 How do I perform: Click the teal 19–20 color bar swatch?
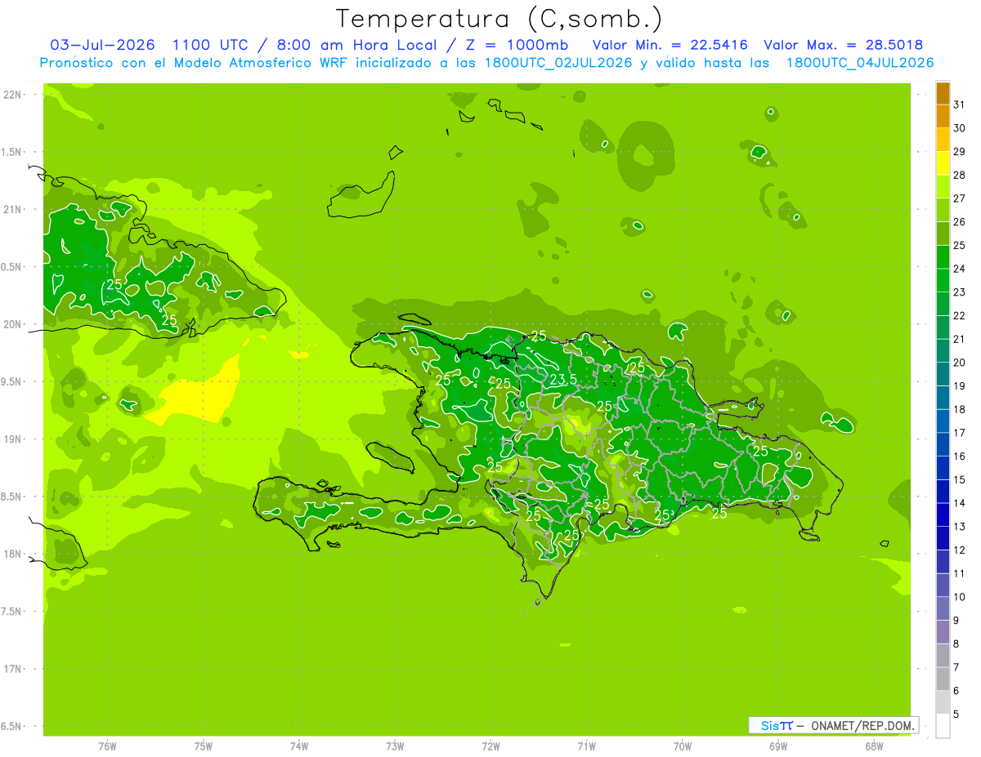(x=943, y=375)
